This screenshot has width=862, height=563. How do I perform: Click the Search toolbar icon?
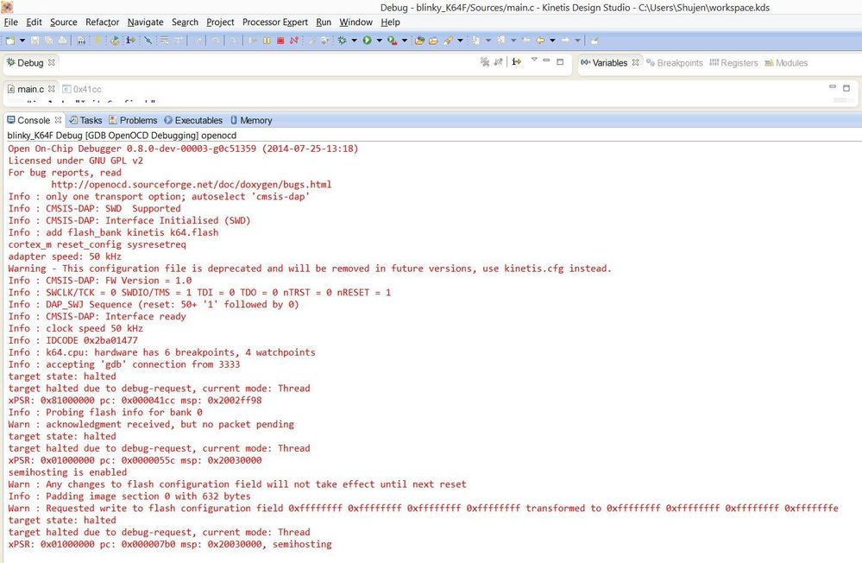447,39
